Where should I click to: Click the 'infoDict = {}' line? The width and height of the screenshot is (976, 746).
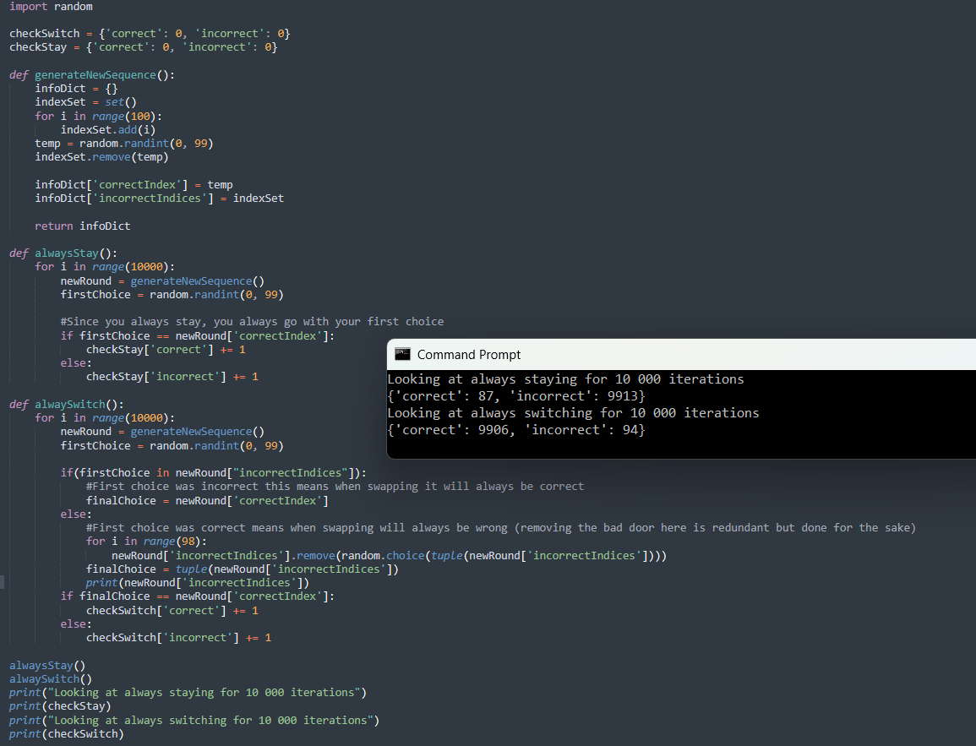[77, 89]
